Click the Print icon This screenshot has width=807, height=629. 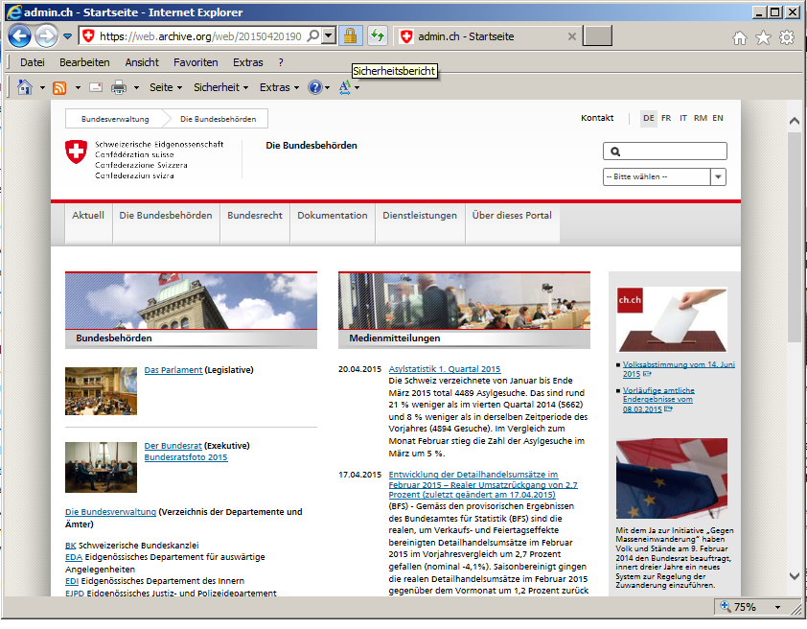coord(119,87)
